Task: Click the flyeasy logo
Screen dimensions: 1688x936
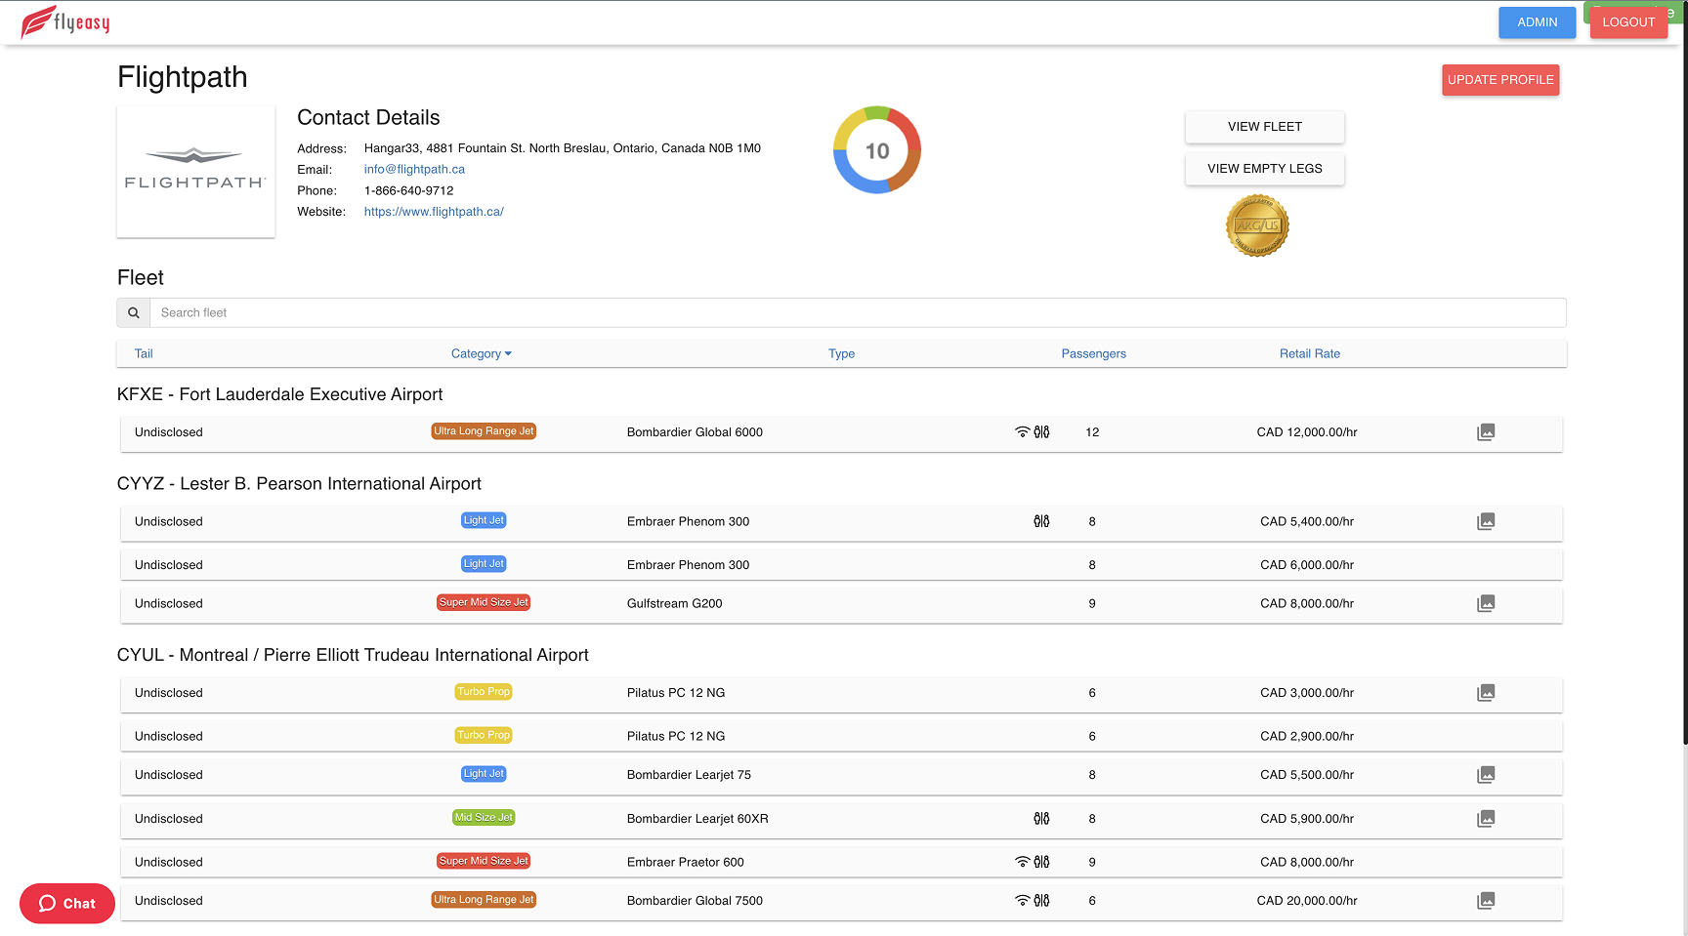Action: 65,21
